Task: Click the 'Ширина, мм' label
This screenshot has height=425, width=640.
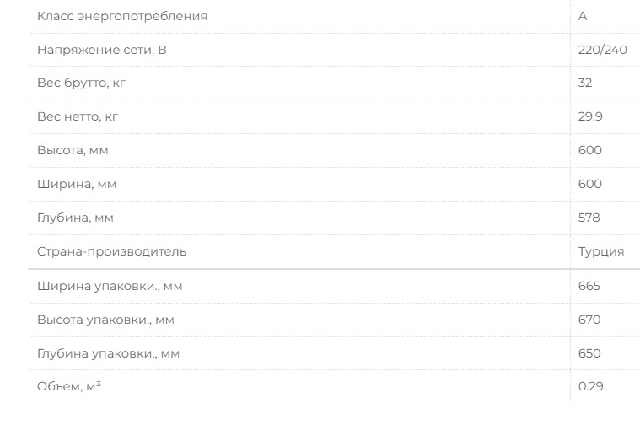Action: tap(76, 184)
